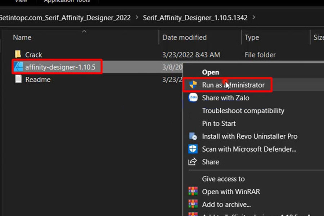The height and width of the screenshot is (216, 324).
Task: Open the Give access to submenu
Action: tap(223, 179)
